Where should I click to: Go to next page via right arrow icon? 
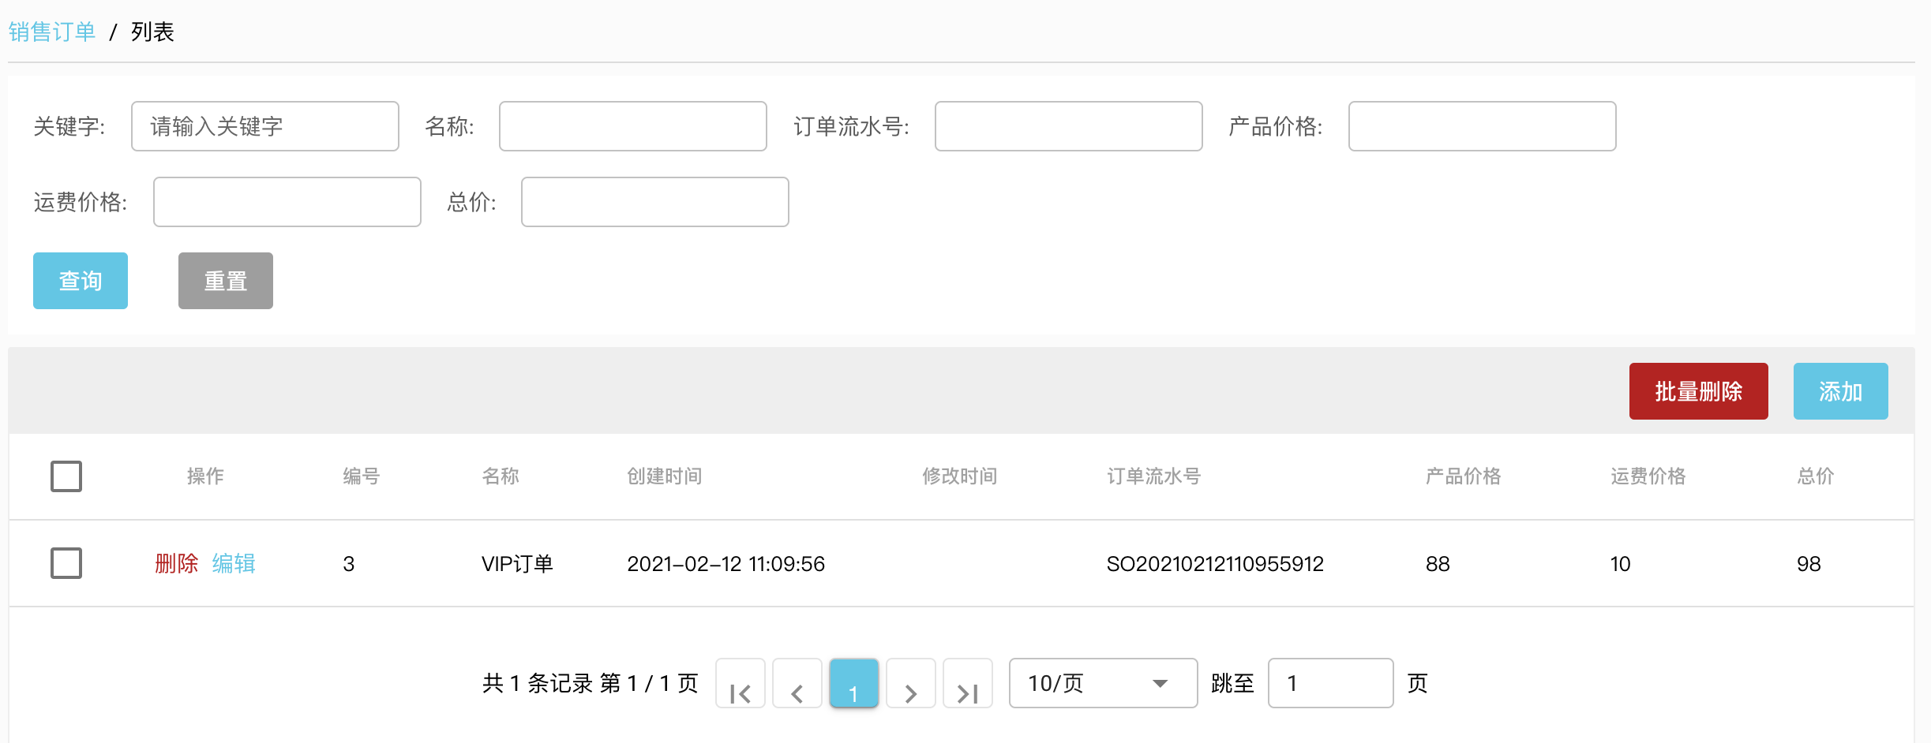(x=911, y=683)
